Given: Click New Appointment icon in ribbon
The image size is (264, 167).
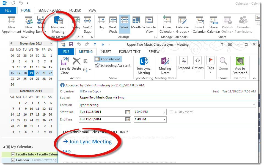Looking at the screenshot, I should coord(12,20).
